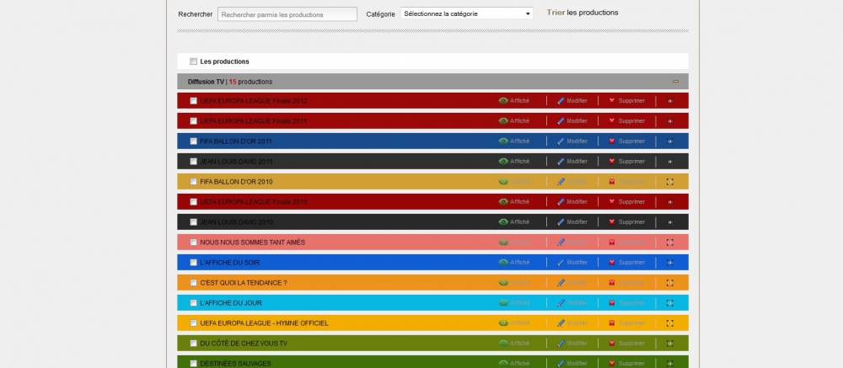The height and width of the screenshot is (368, 843).
Task: Click the delete icon for NOUS NOUS SOMMES TANT AIMÉS
Action: tap(612, 243)
